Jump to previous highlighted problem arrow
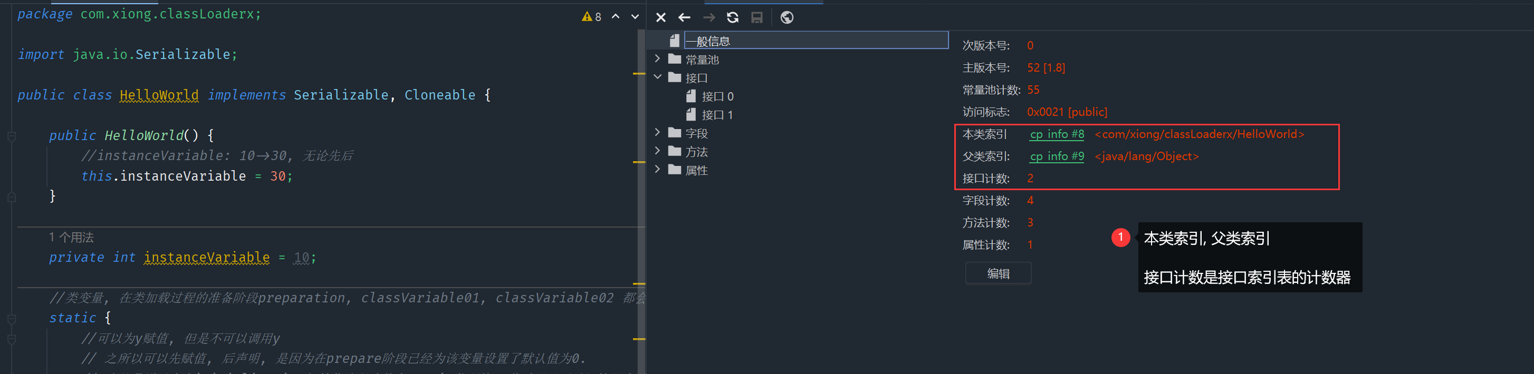This screenshot has height=374, width=1534. [616, 17]
